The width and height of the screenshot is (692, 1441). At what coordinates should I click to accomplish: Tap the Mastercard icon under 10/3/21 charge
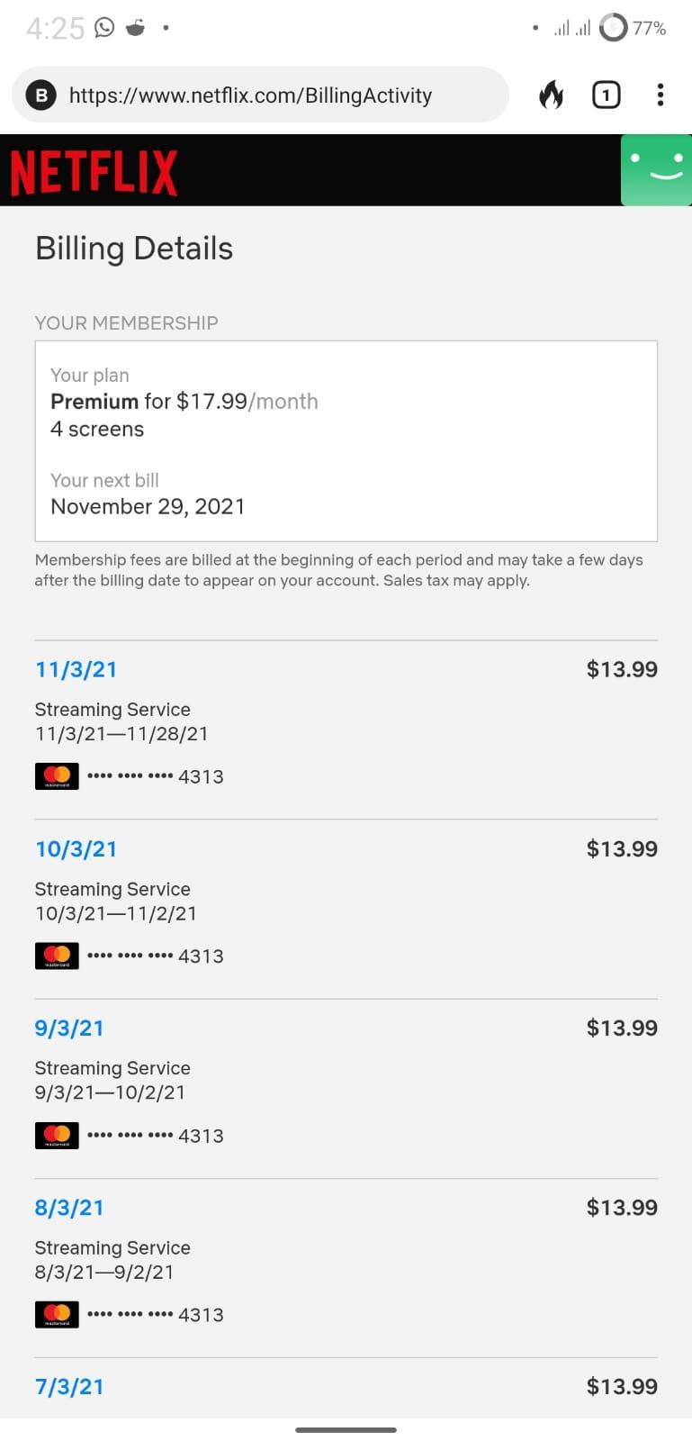pos(57,956)
